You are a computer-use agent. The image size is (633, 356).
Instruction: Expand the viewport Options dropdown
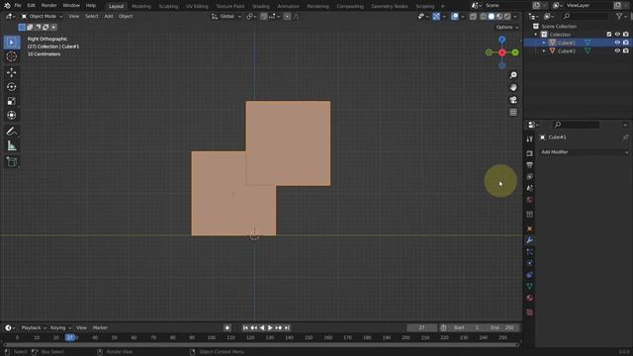507,27
